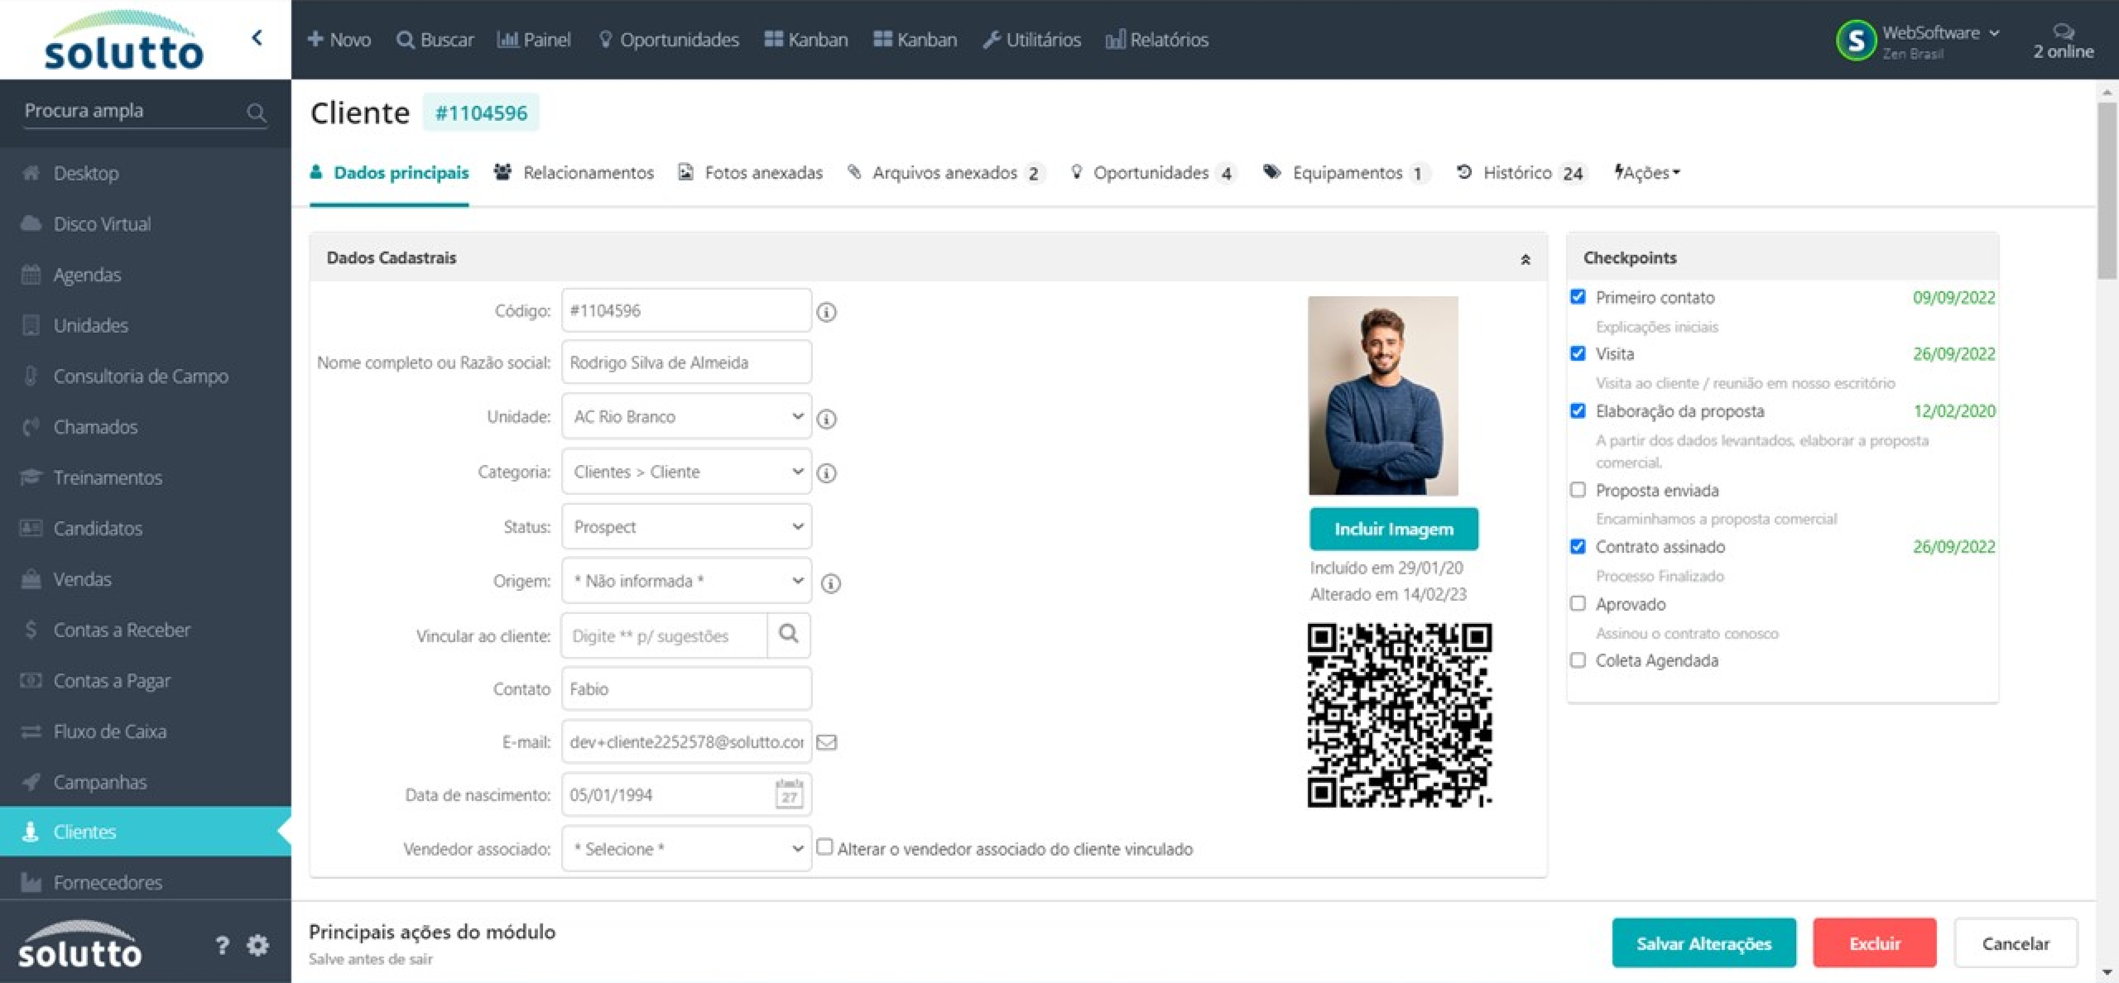Open the help question mark icon
The width and height of the screenshot is (2119, 983).
coord(221,945)
